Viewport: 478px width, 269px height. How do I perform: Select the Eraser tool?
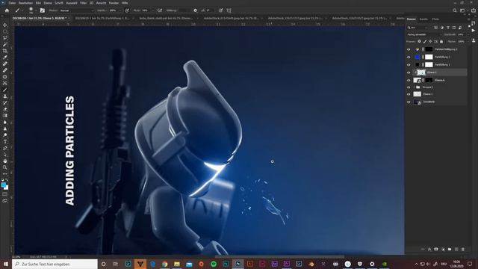coord(5,109)
